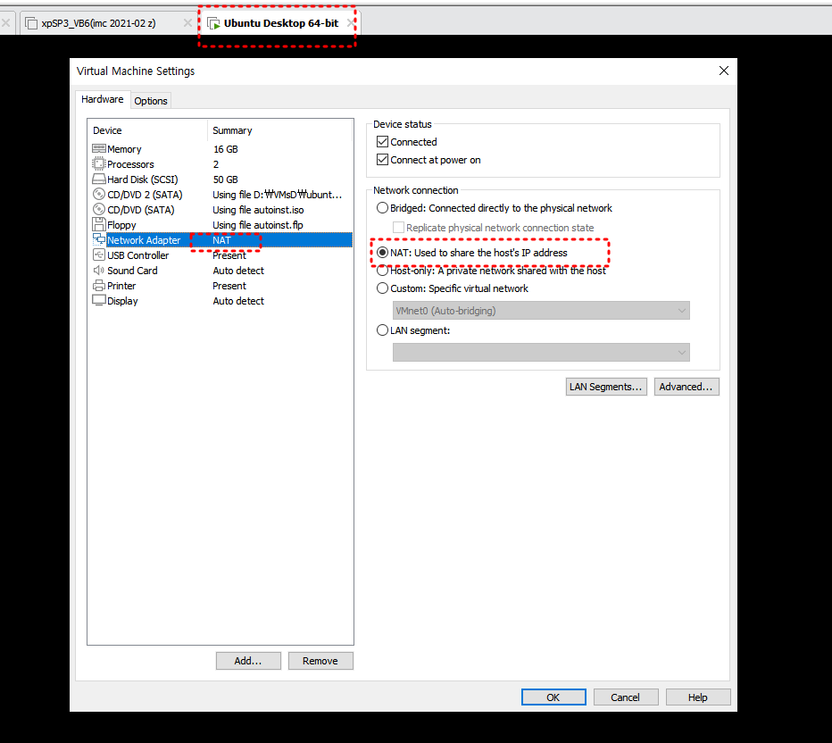Viewport: 832px width, 743px height.
Task: Select the Processors device icon
Action: (99, 164)
